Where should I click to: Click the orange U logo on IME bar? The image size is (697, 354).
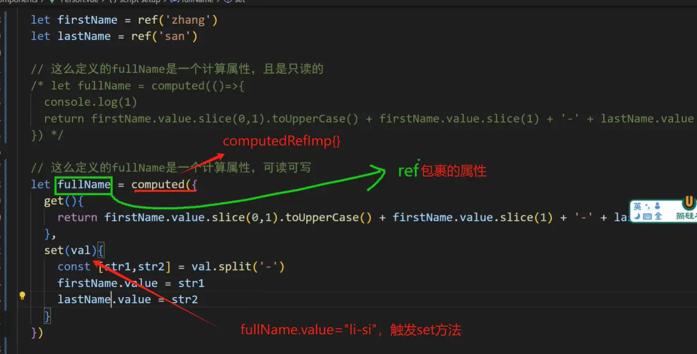tap(689, 203)
